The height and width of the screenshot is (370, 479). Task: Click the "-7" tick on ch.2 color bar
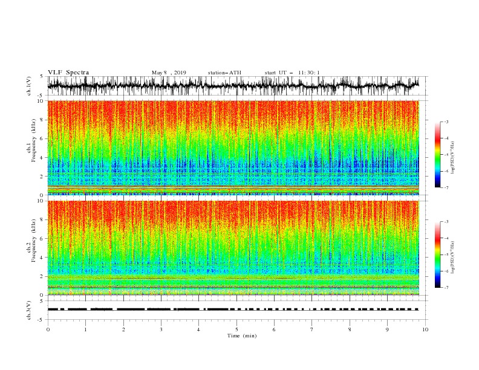pyautogui.click(x=446, y=288)
